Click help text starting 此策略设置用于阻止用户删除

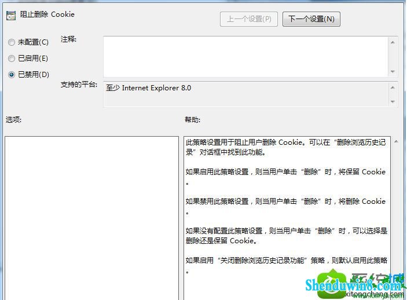pos(286,147)
